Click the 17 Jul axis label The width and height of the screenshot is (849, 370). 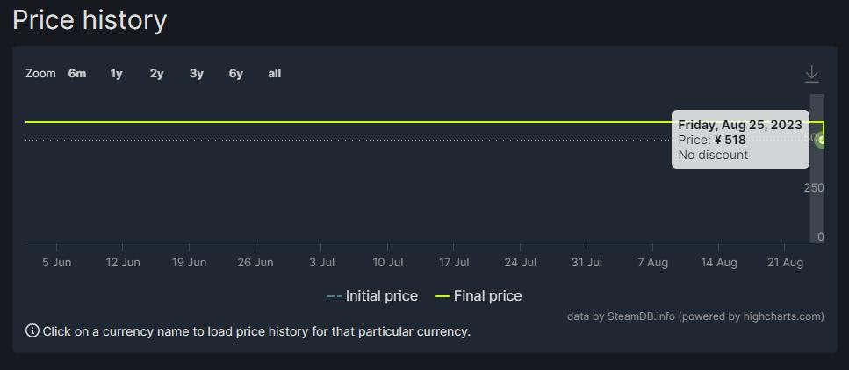tap(454, 262)
